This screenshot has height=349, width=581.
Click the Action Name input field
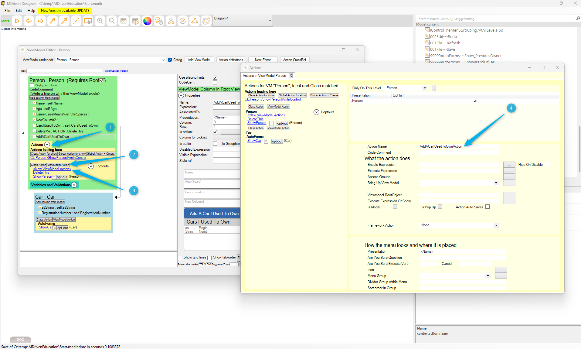(459, 146)
